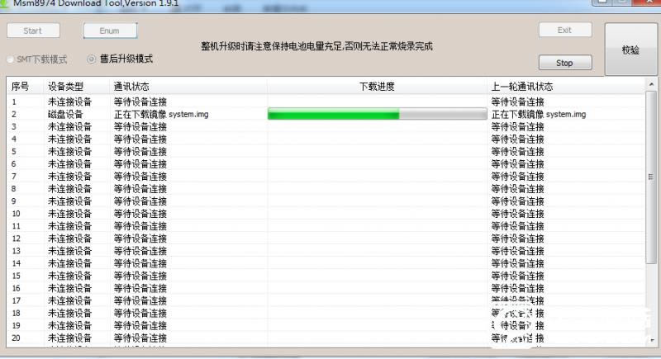The width and height of the screenshot is (661, 359).
Task: Click last-round 等待设备连接 in row 14
Action: (518, 263)
